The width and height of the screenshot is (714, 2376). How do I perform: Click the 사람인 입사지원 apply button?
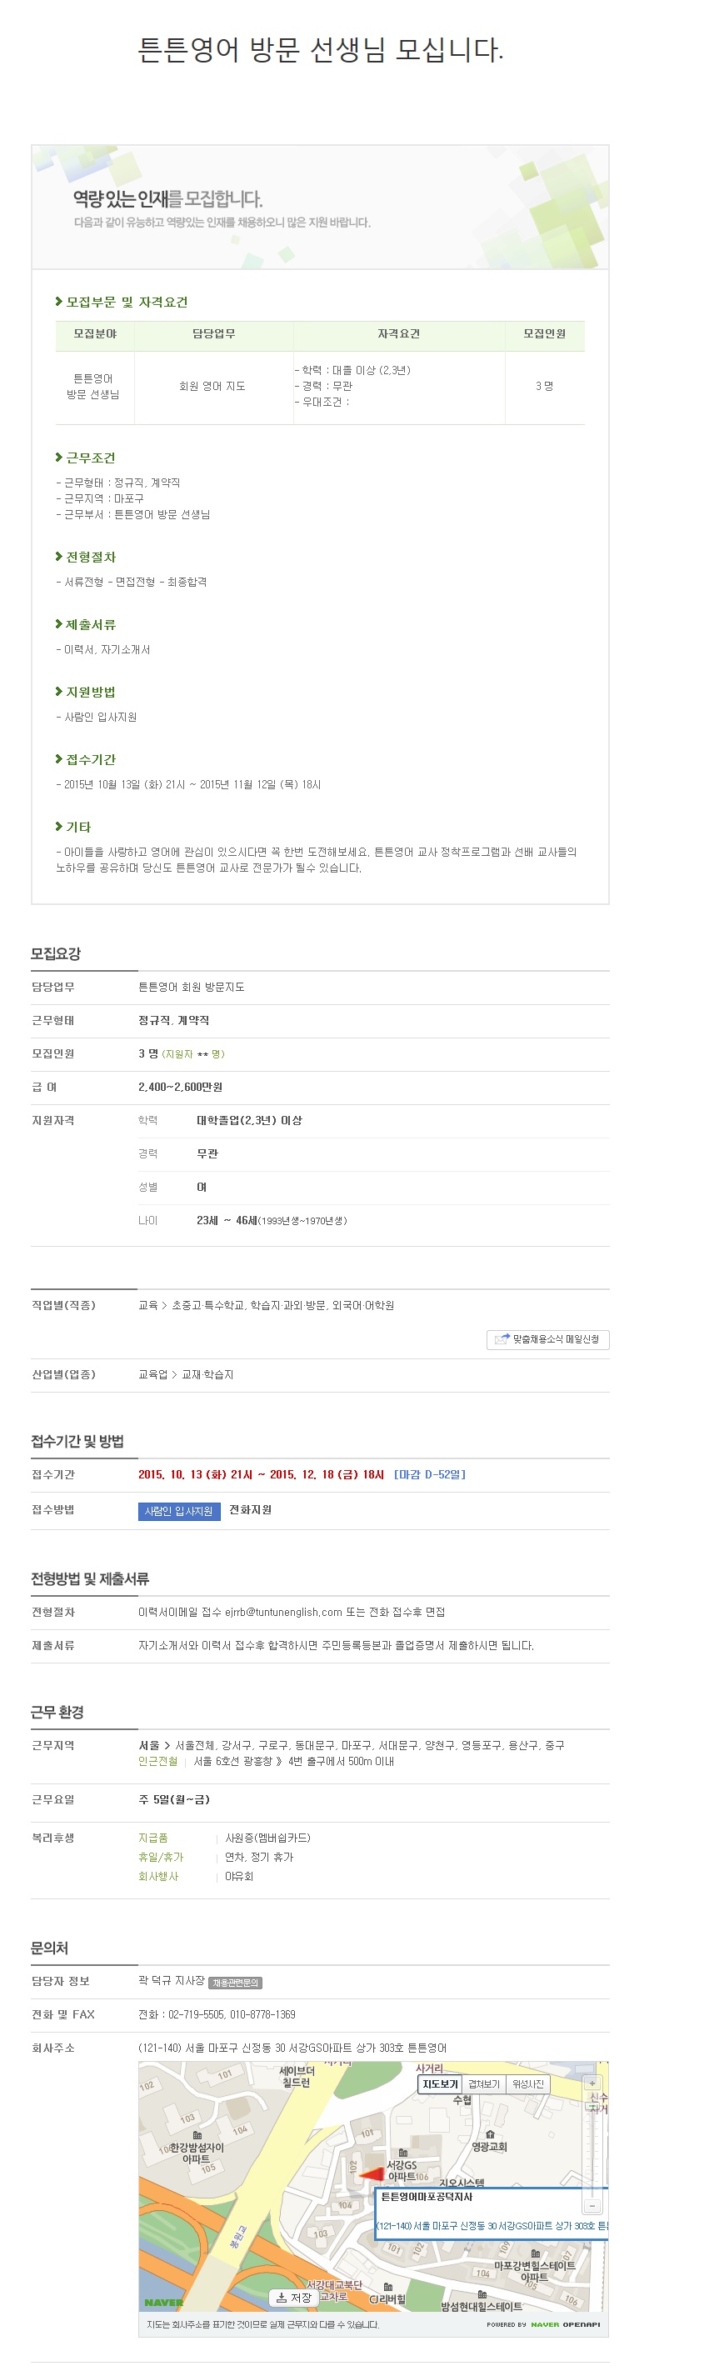coord(179,1511)
